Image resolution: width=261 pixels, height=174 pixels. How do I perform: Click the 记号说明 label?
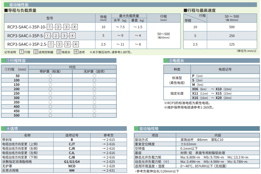[x=10, y=52]
